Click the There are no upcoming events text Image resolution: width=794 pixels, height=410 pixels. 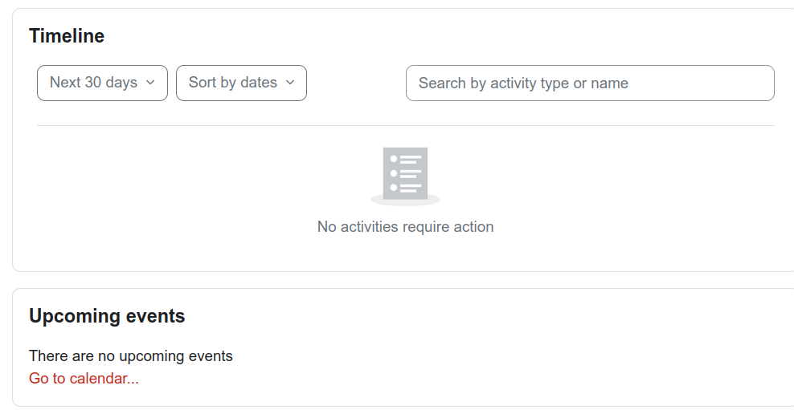tap(131, 356)
